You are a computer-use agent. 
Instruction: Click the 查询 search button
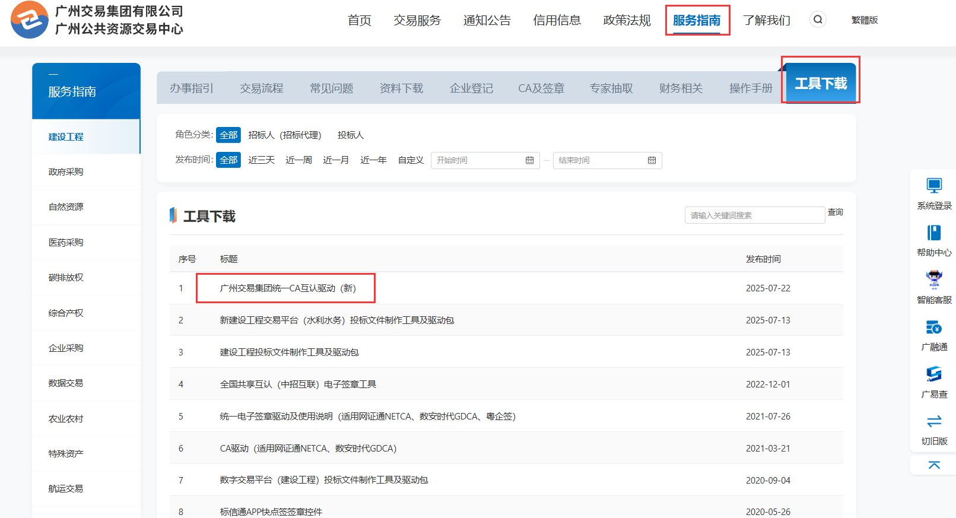coord(835,212)
